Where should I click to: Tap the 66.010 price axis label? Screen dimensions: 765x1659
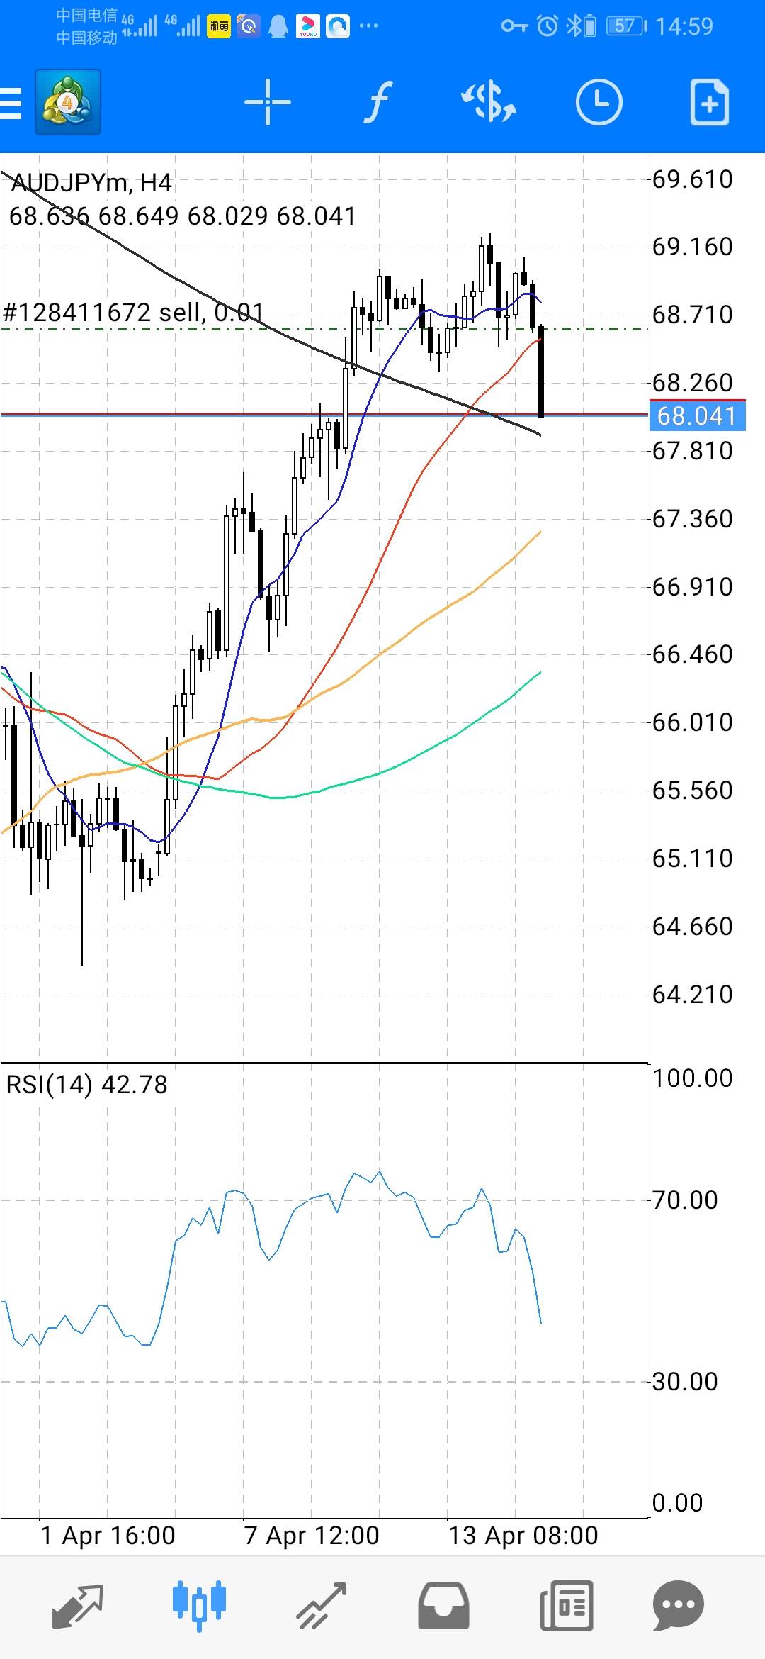(692, 722)
